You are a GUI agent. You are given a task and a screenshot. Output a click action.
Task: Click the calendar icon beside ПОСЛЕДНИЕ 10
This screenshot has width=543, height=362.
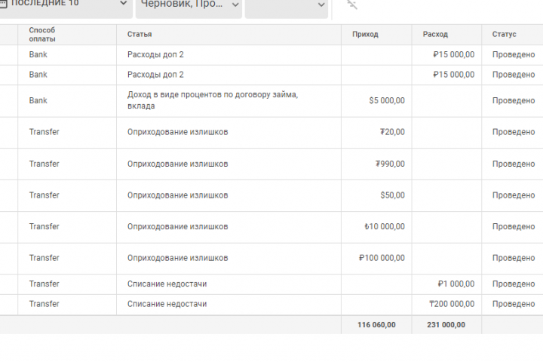[x=3, y=4]
